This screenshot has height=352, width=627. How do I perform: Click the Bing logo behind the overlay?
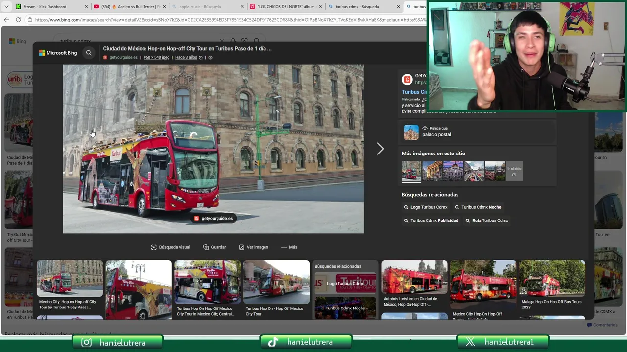coord(18,41)
